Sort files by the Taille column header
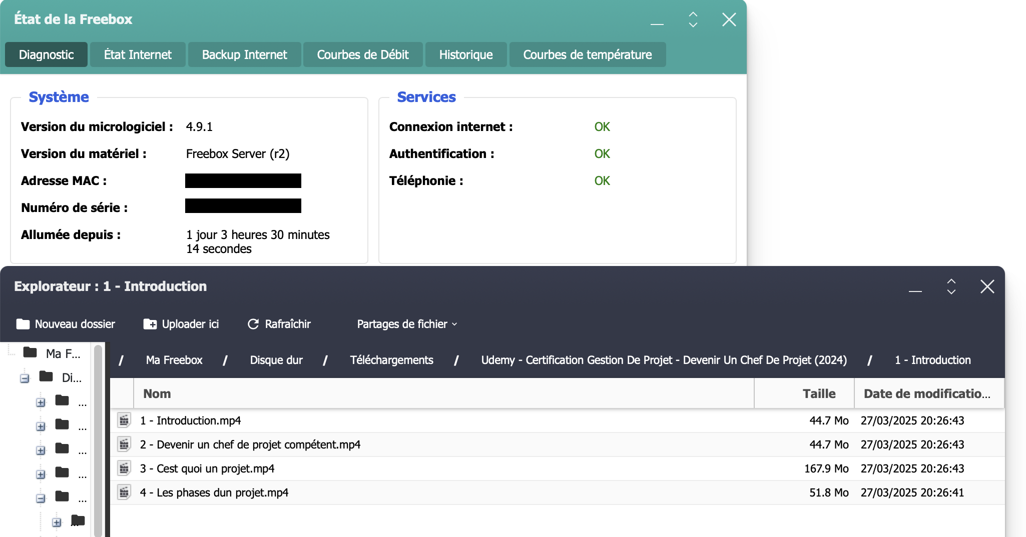The width and height of the screenshot is (1026, 537). (x=818, y=393)
